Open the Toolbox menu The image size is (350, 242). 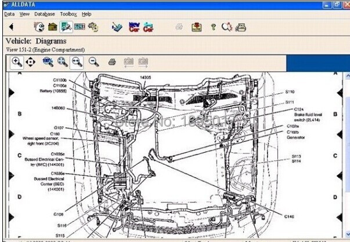[x=68, y=13]
